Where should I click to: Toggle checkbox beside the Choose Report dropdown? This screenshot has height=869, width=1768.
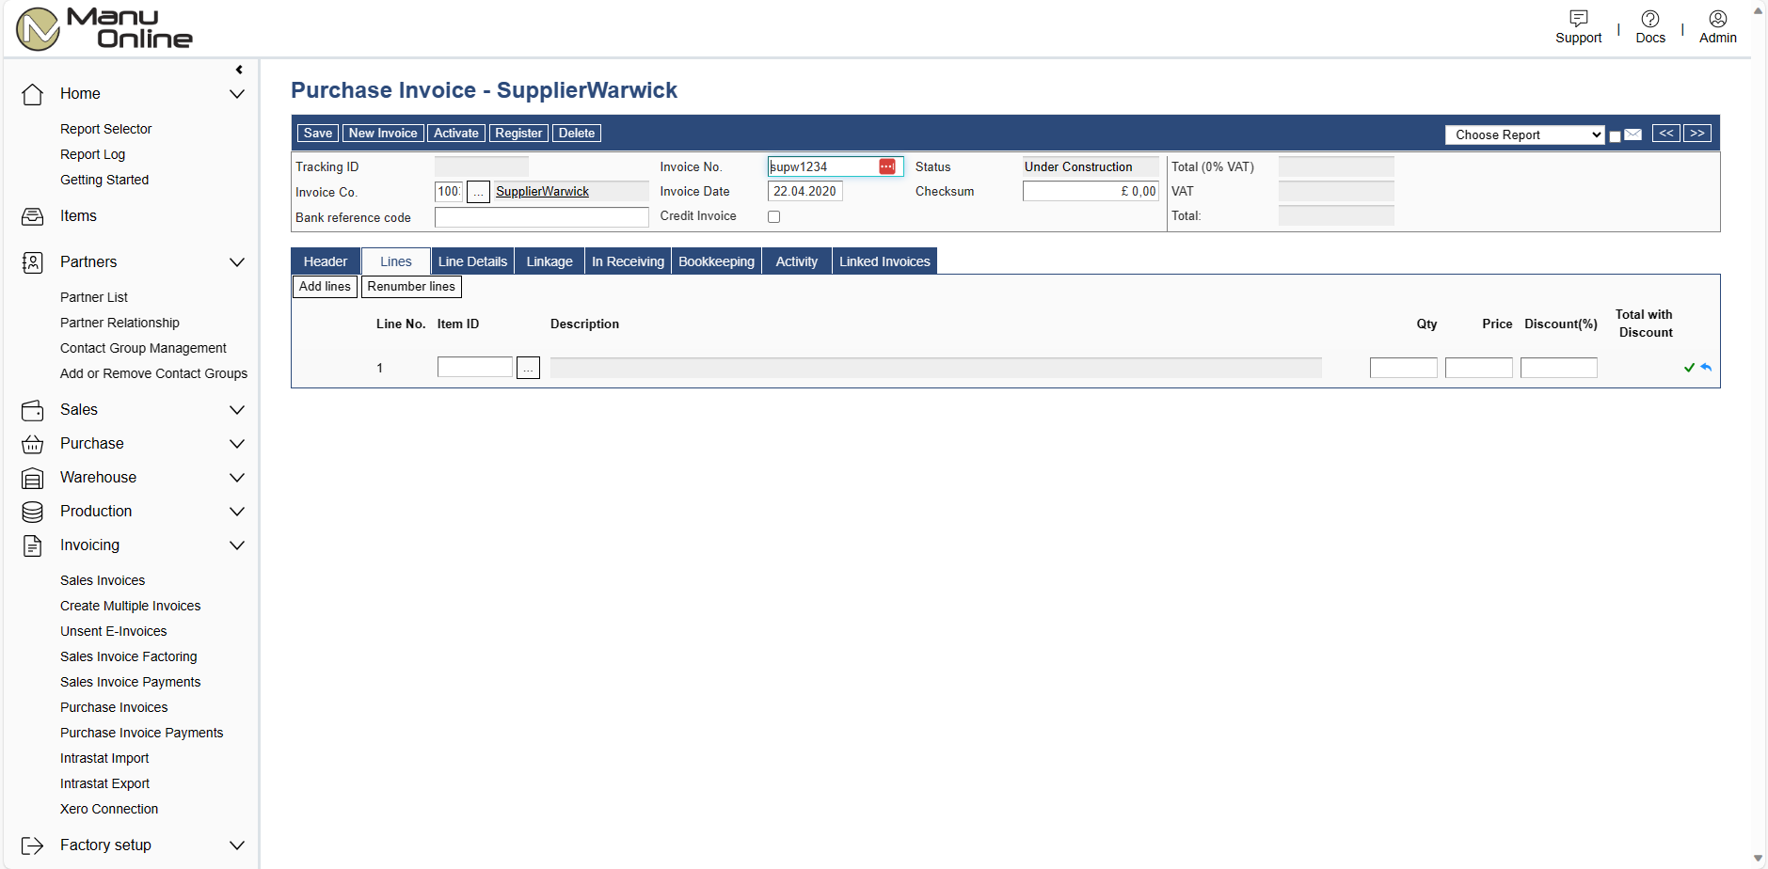(1615, 136)
